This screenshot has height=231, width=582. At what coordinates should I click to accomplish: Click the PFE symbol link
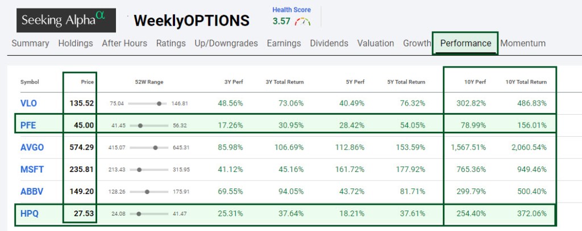click(x=28, y=125)
